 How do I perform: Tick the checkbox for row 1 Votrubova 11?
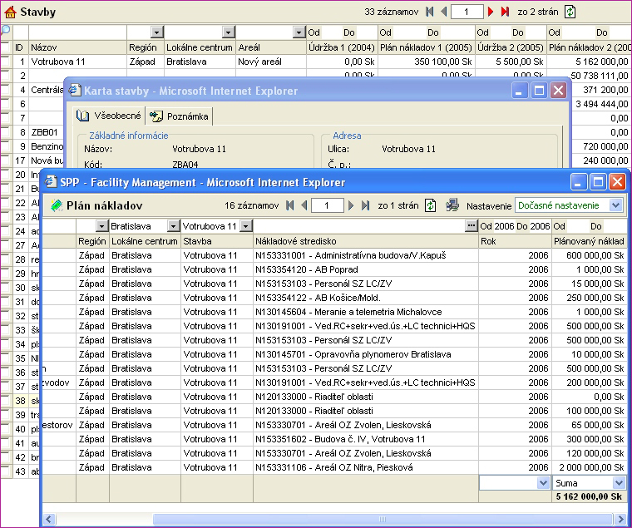click(x=5, y=62)
